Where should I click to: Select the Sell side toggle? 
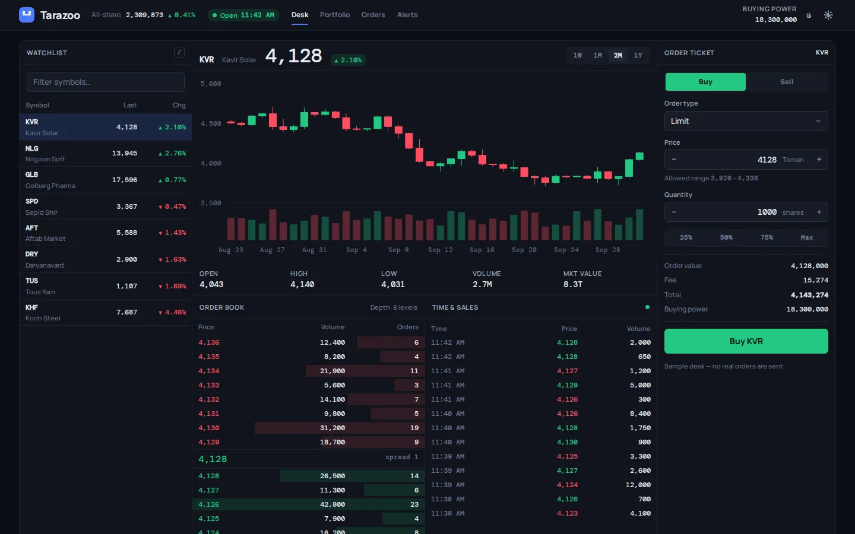[x=787, y=82]
